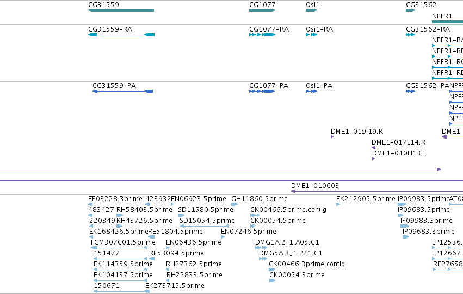Click the IP09983.3prime label
The image size is (463, 294).
click(427, 221)
